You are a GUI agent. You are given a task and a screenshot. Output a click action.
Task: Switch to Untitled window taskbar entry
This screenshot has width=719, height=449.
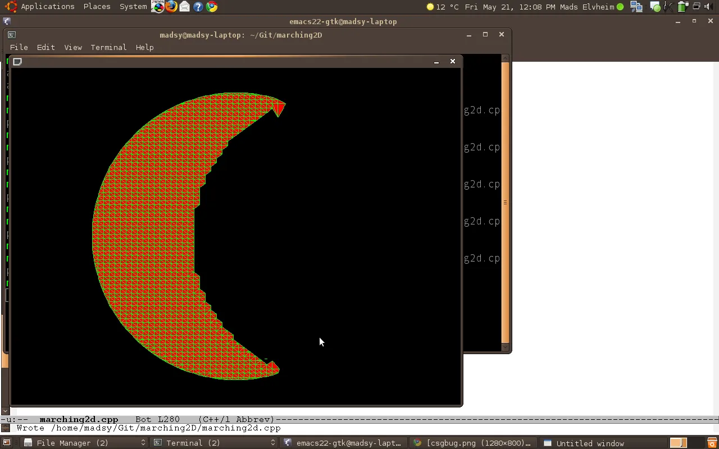click(x=602, y=443)
